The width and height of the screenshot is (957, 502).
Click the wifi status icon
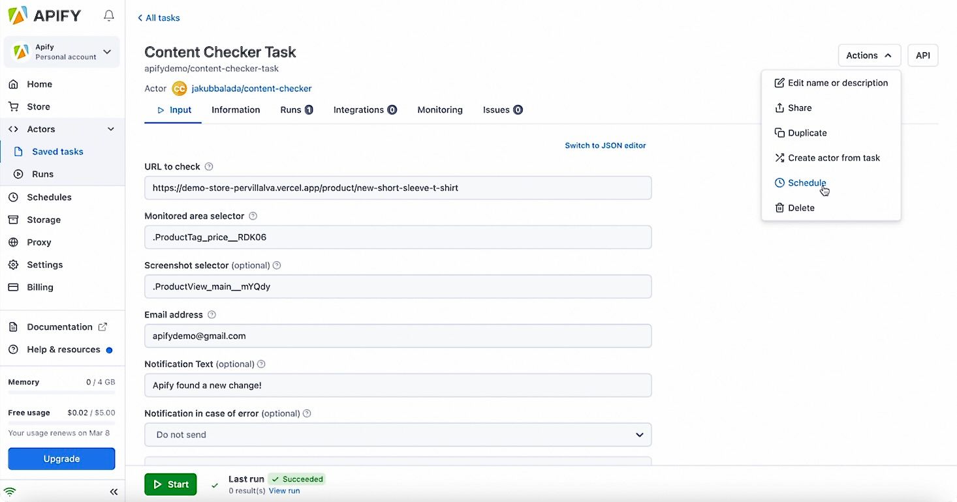click(10, 492)
